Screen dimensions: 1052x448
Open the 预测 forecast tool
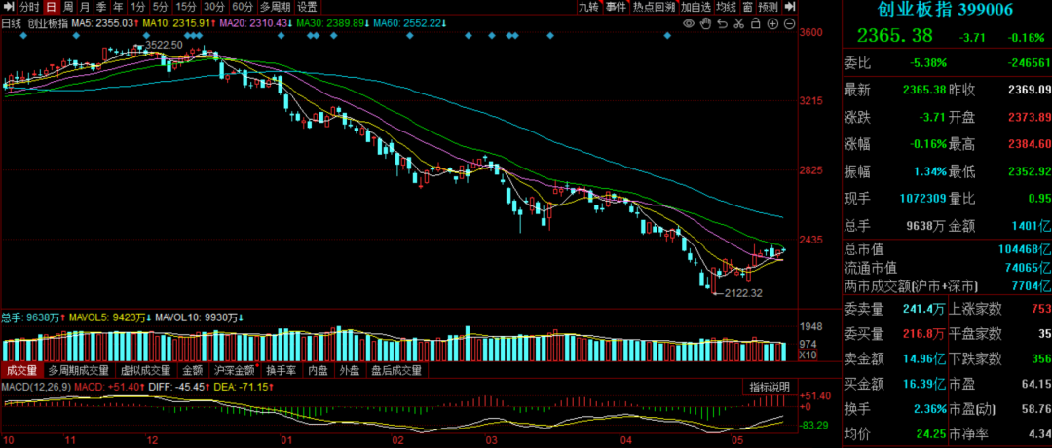click(x=769, y=7)
